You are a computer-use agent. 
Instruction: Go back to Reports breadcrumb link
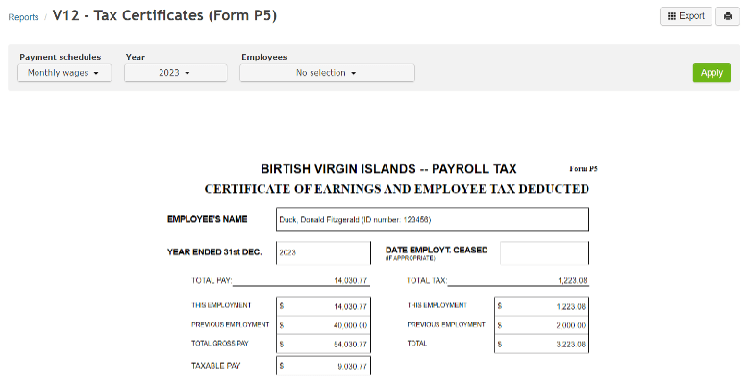(x=23, y=17)
